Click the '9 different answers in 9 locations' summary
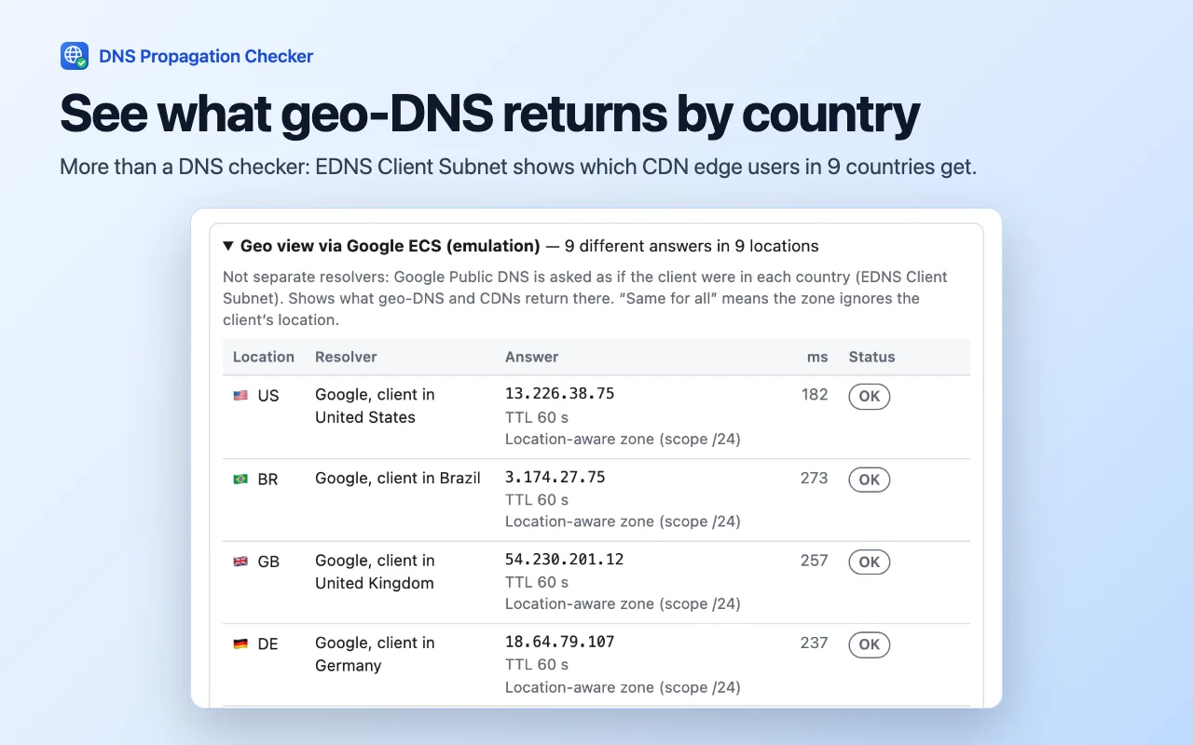This screenshot has height=745, width=1193. click(692, 247)
